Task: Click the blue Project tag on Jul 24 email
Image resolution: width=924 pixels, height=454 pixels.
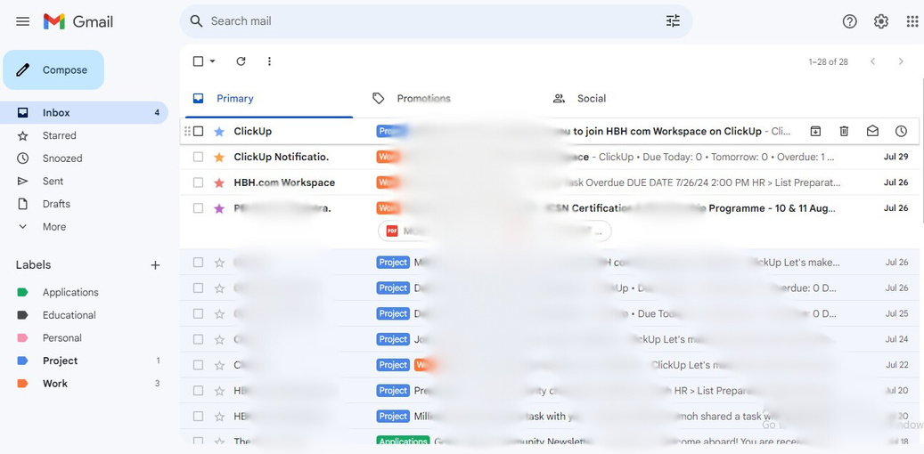Action: [393, 340]
